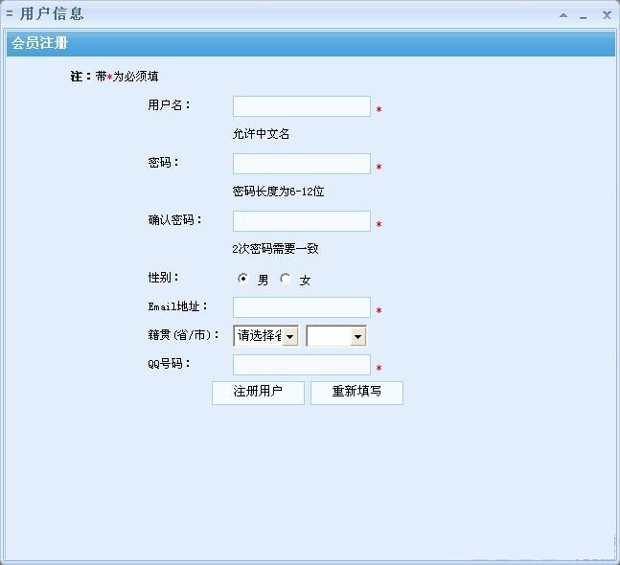Click the QQ号码： label
Viewport: 620px width, 565px height.
click(x=170, y=364)
